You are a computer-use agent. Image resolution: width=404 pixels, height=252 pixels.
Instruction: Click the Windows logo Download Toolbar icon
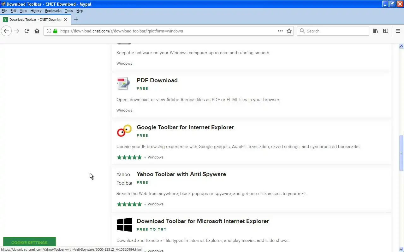124,225
